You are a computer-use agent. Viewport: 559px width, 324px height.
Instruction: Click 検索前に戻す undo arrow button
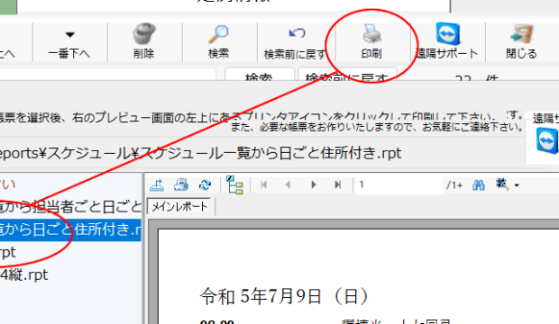(296, 42)
